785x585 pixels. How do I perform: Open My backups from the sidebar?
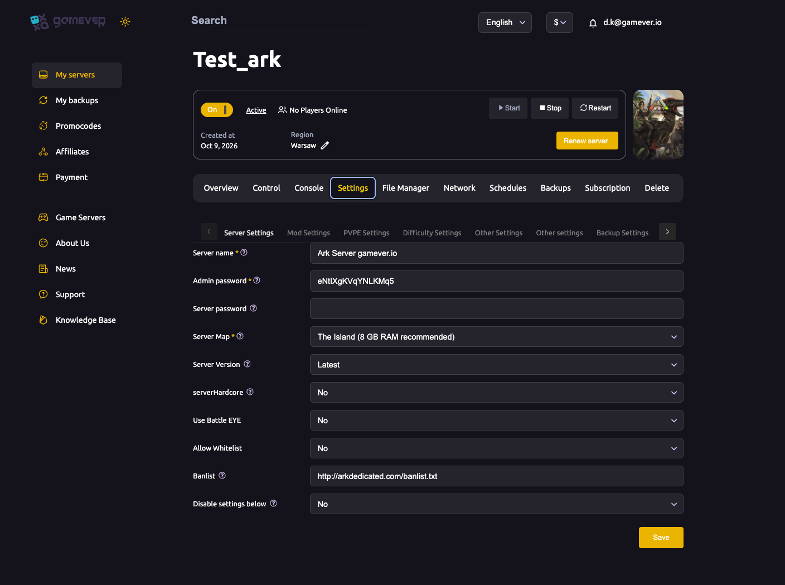(x=77, y=100)
